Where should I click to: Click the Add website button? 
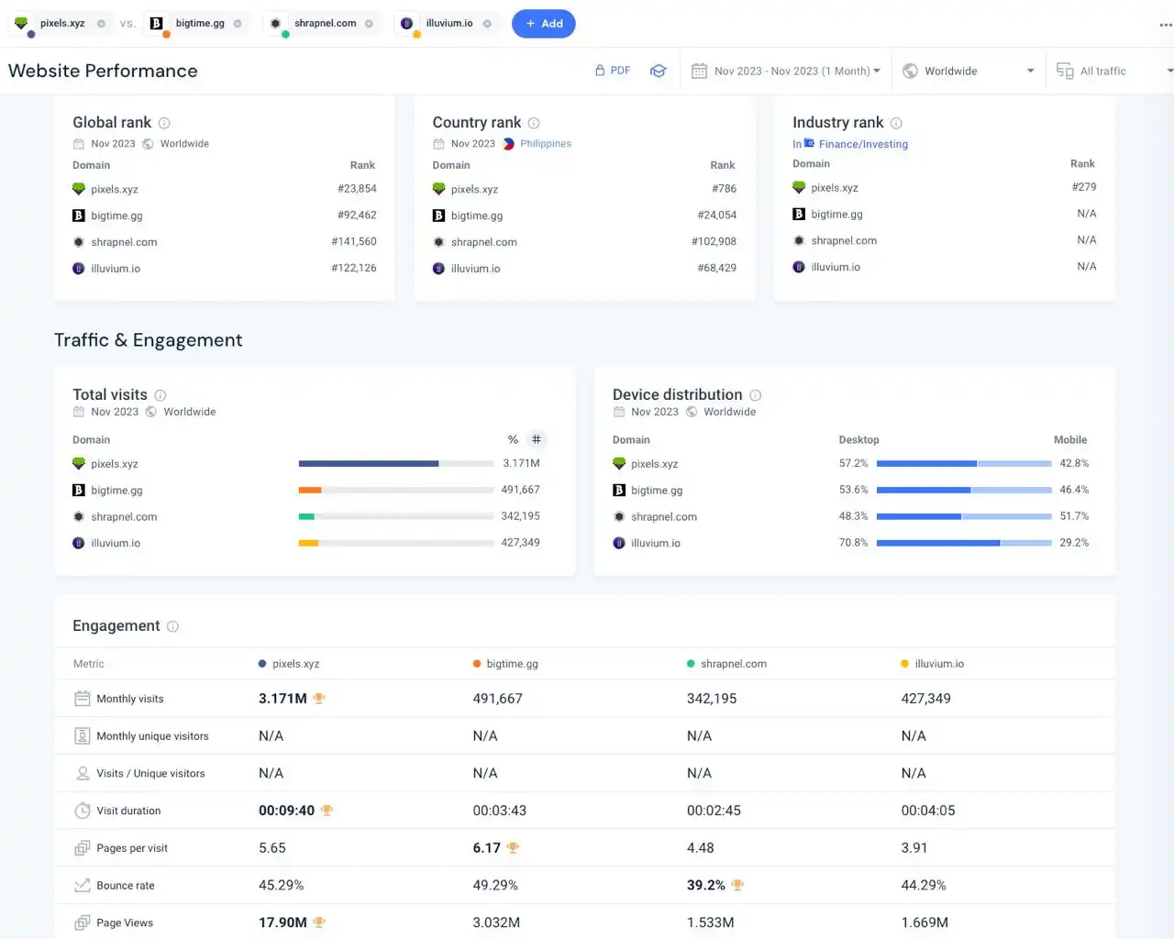click(544, 24)
